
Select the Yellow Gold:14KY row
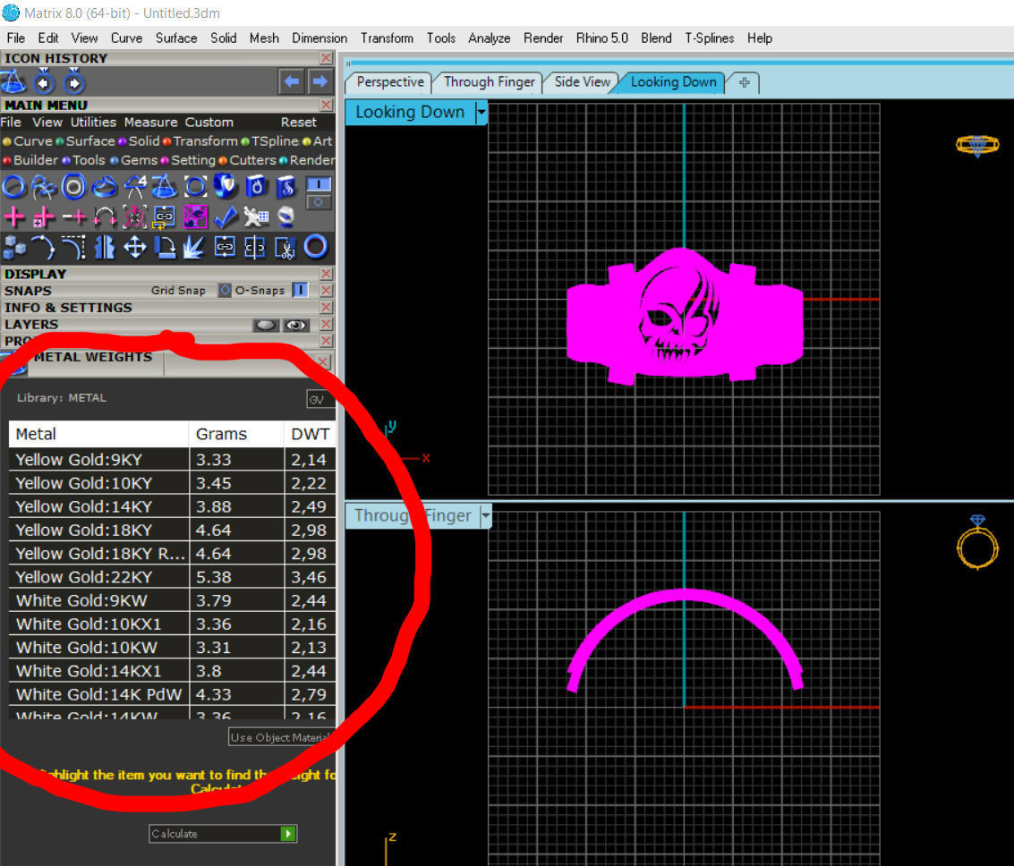click(171, 506)
